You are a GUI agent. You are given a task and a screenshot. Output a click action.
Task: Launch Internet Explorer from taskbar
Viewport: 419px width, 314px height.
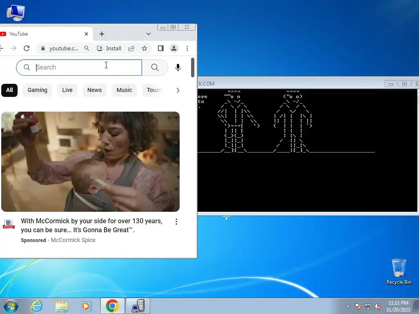pyautogui.click(x=36, y=306)
